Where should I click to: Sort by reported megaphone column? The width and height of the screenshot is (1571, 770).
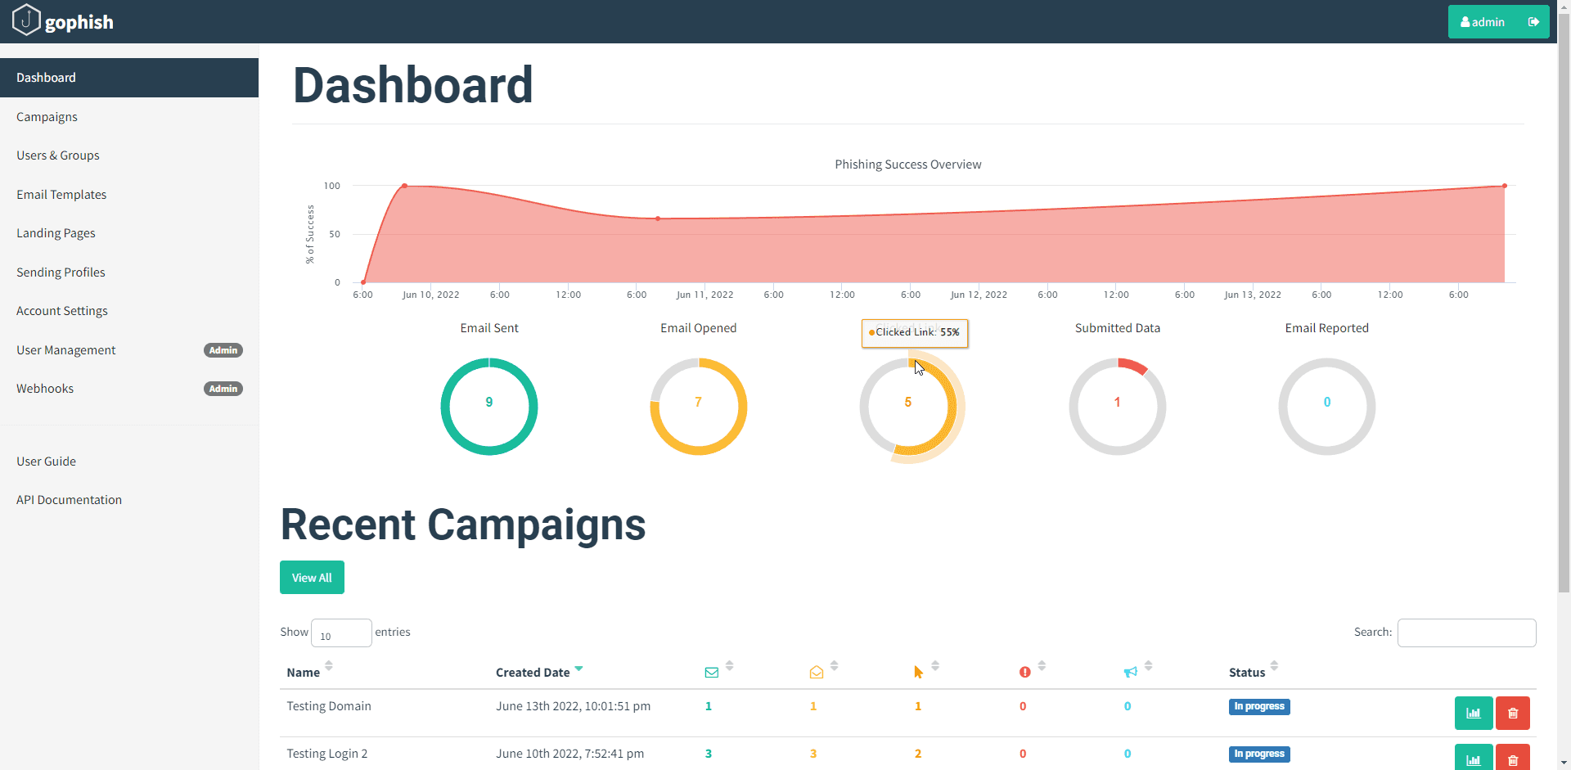pyautogui.click(x=1130, y=673)
